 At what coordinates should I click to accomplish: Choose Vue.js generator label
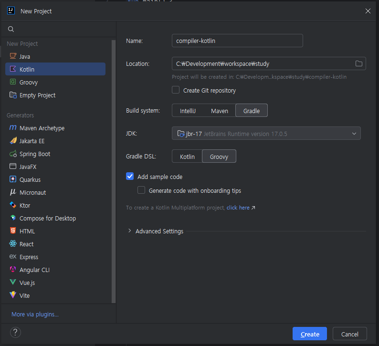click(x=27, y=283)
